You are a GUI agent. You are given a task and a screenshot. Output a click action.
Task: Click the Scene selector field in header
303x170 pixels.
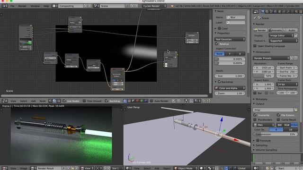click(x=113, y=6)
